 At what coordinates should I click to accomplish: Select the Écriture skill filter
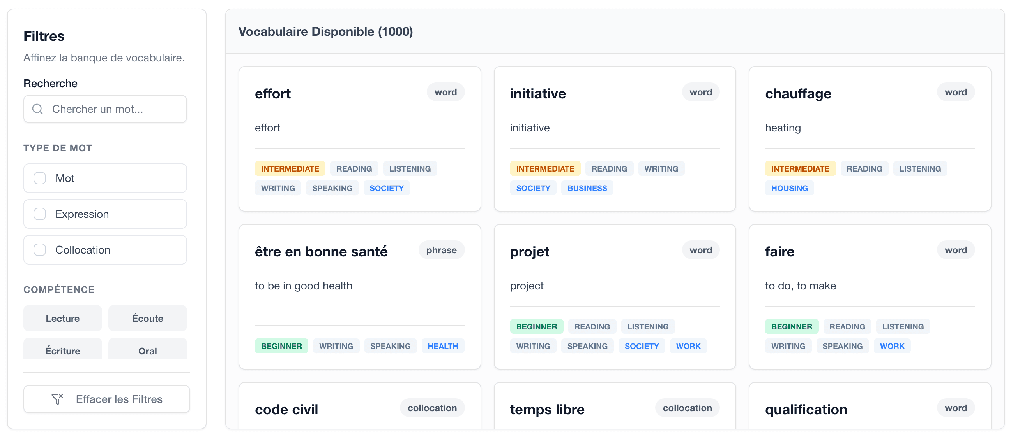63,349
